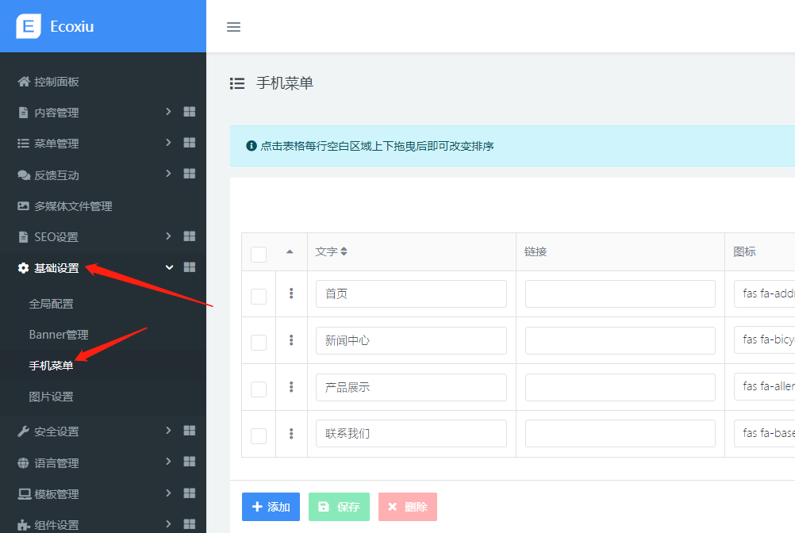Check the select-all checkbox in table header
The height and width of the screenshot is (533, 795).
click(x=259, y=254)
